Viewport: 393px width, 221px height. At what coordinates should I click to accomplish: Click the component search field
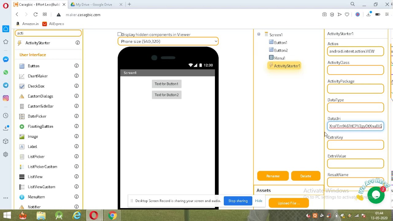(x=48, y=33)
